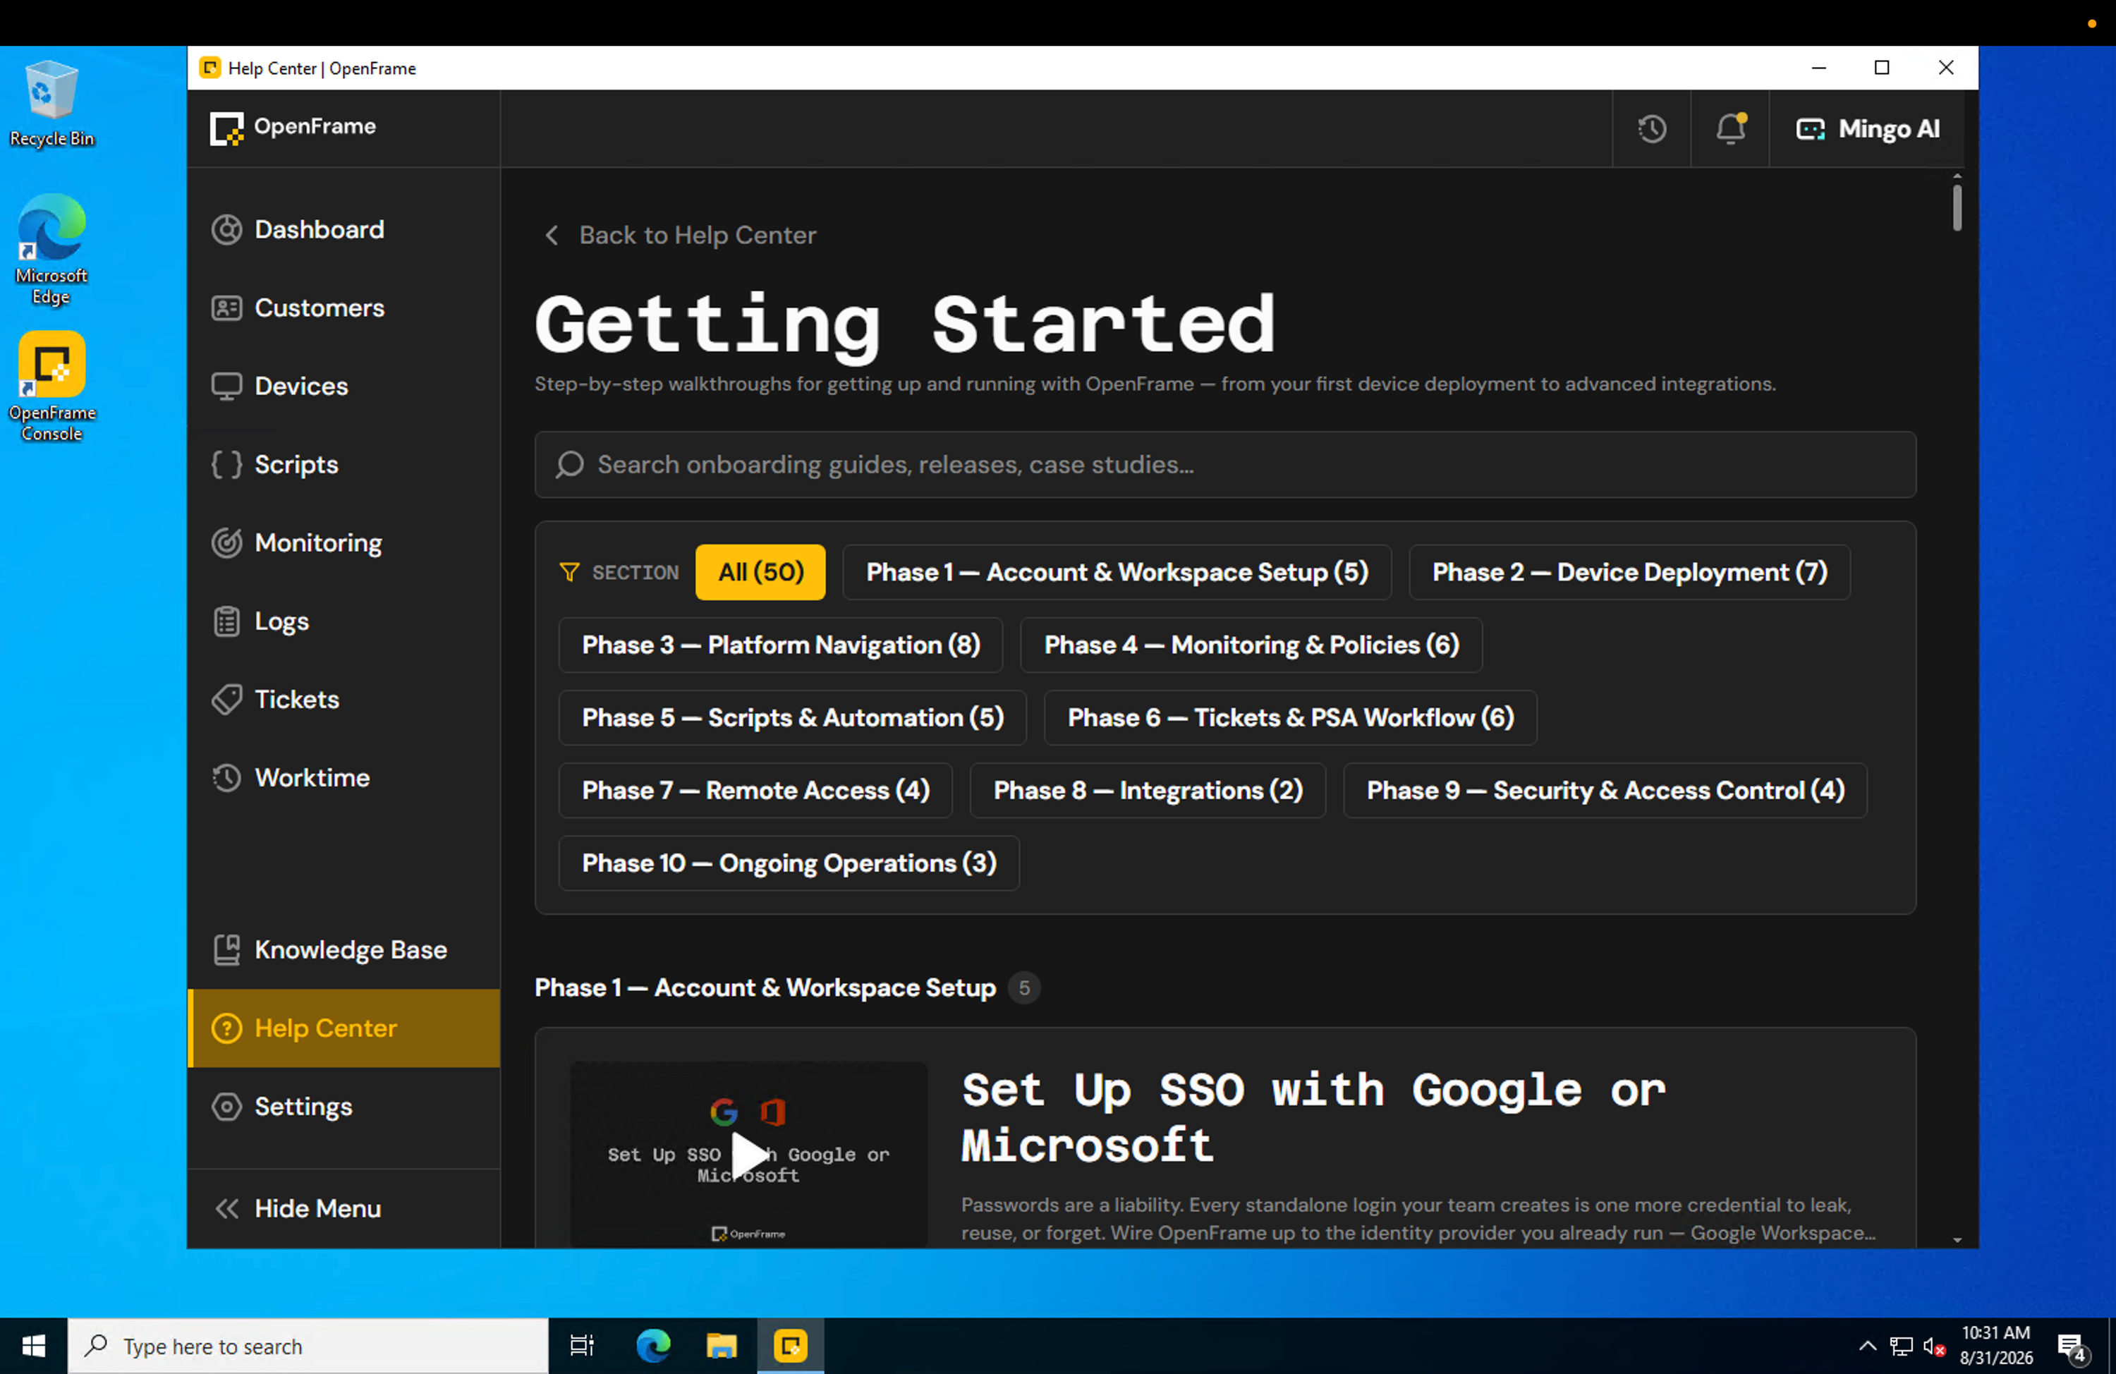Click the OpenFrame taskbar app icon
The image size is (2116, 1374).
point(791,1346)
